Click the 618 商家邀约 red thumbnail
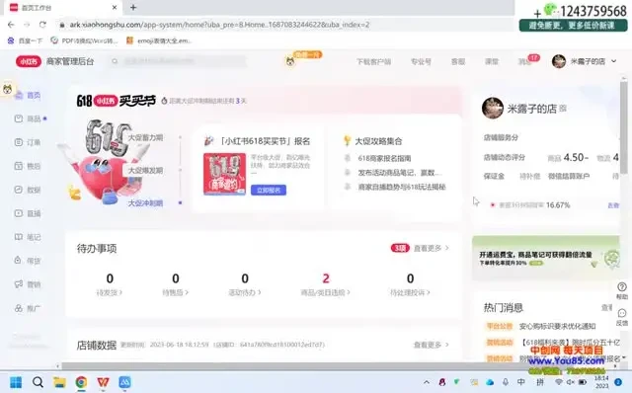The height and width of the screenshot is (393, 632). [x=224, y=174]
